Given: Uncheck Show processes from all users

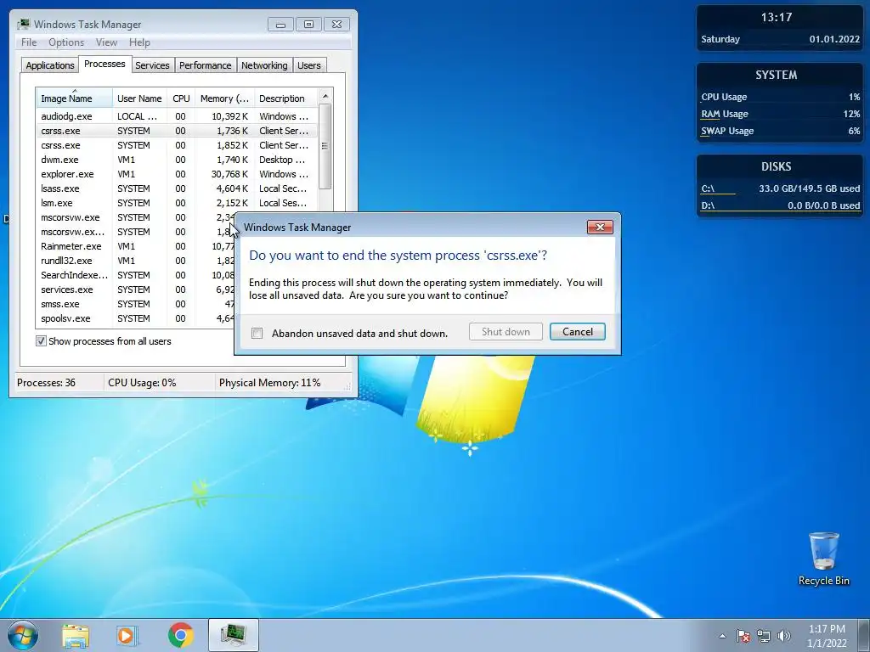Looking at the screenshot, I should tap(41, 341).
